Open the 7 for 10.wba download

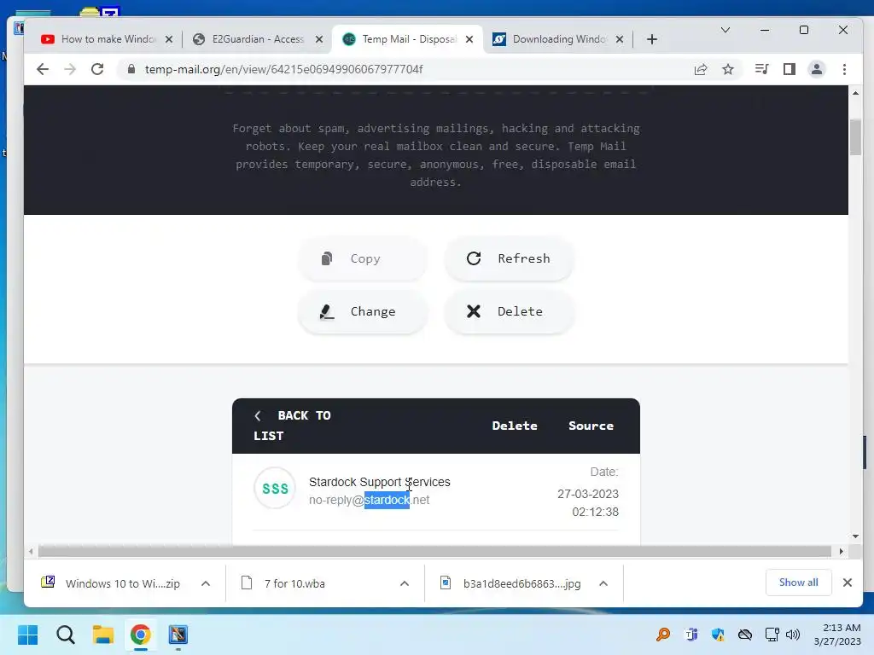click(284, 583)
